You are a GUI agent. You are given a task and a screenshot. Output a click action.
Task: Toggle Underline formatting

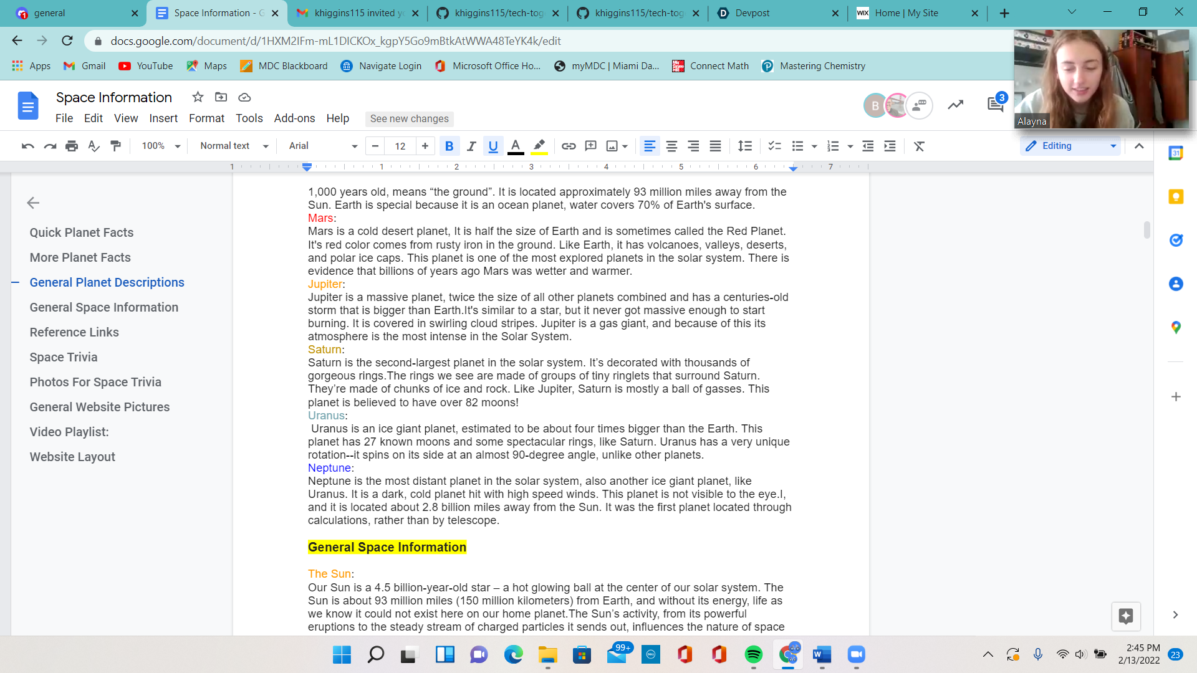(493, 146)
